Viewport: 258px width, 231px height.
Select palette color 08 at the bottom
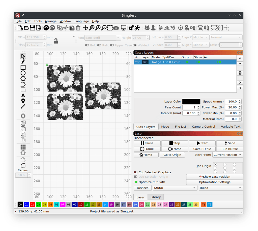69,205
